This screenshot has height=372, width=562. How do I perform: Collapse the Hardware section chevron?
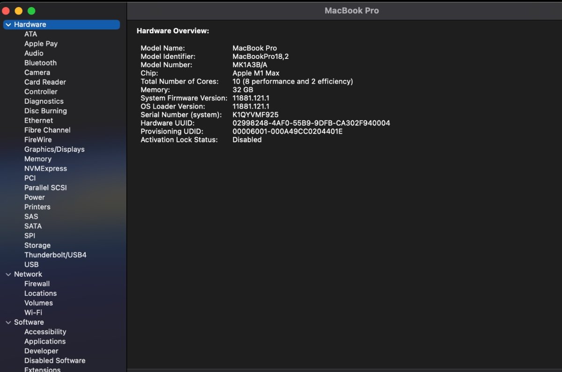[8, 24]
